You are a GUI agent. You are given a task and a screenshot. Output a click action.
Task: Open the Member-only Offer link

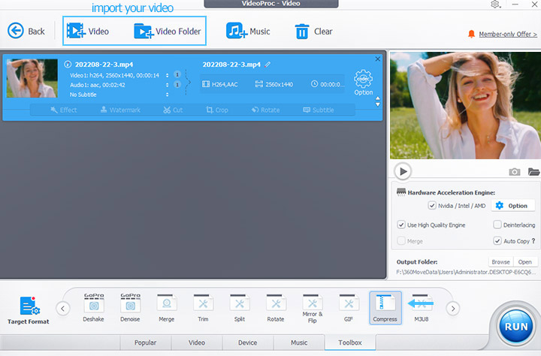pos(507,34)
